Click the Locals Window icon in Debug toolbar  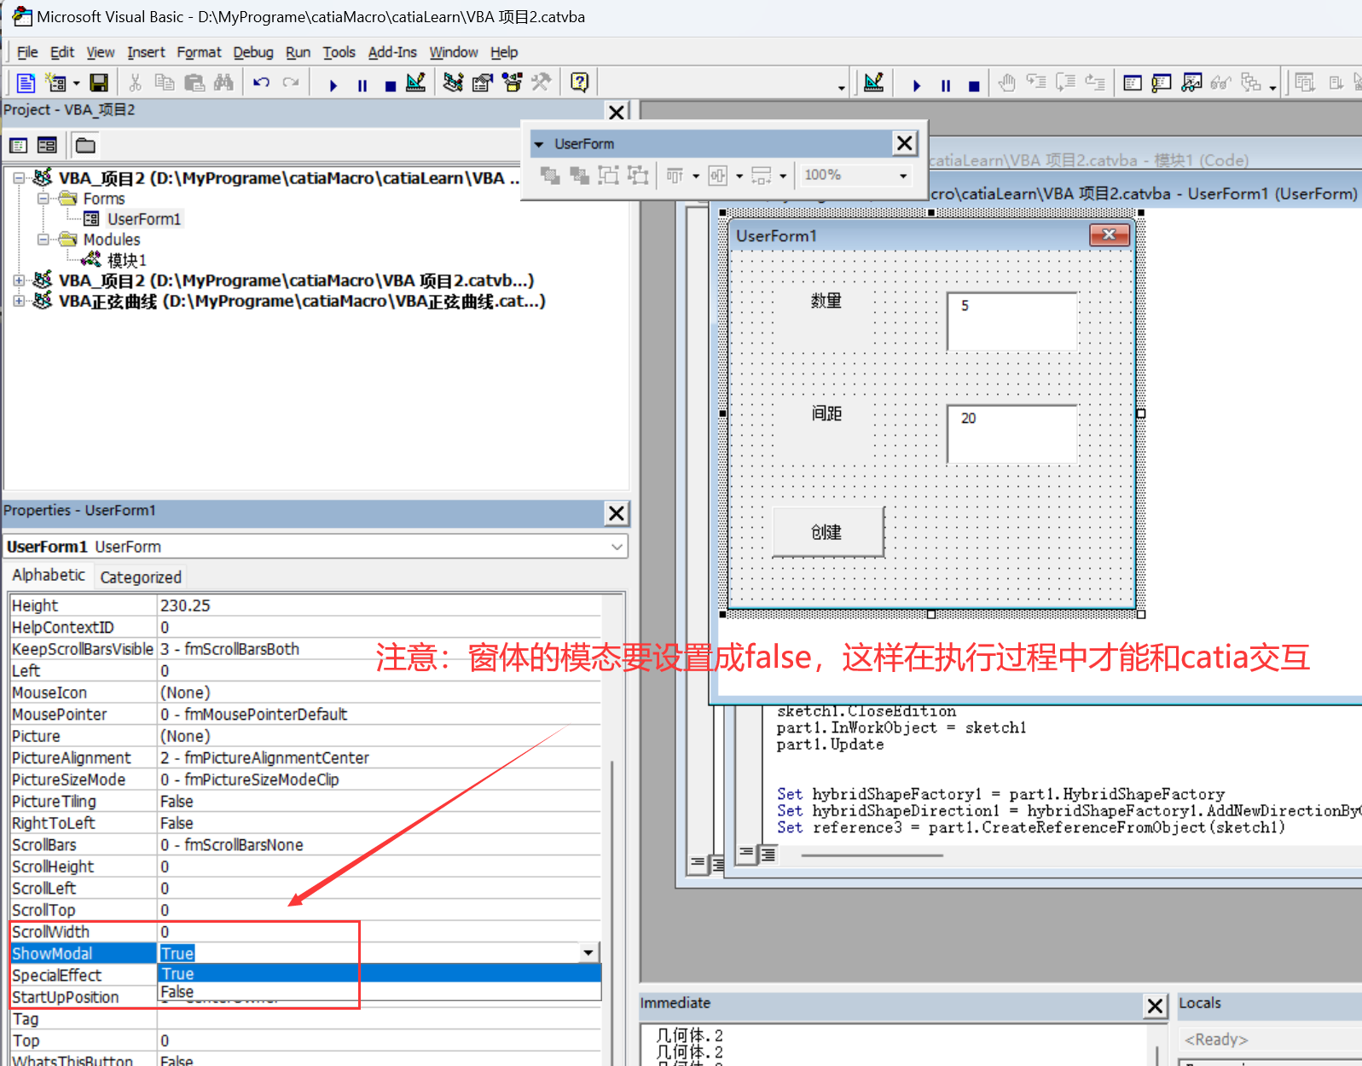(x=1133, y=84)
